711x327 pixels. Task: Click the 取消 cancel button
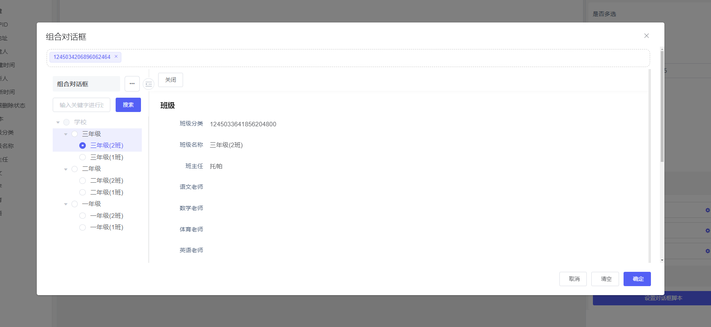(573, 279)
